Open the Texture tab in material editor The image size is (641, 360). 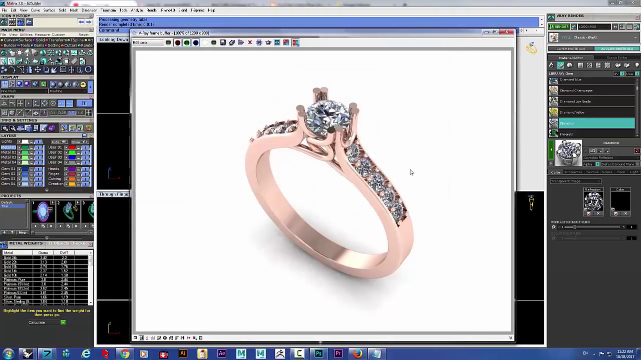click(592, 172)
